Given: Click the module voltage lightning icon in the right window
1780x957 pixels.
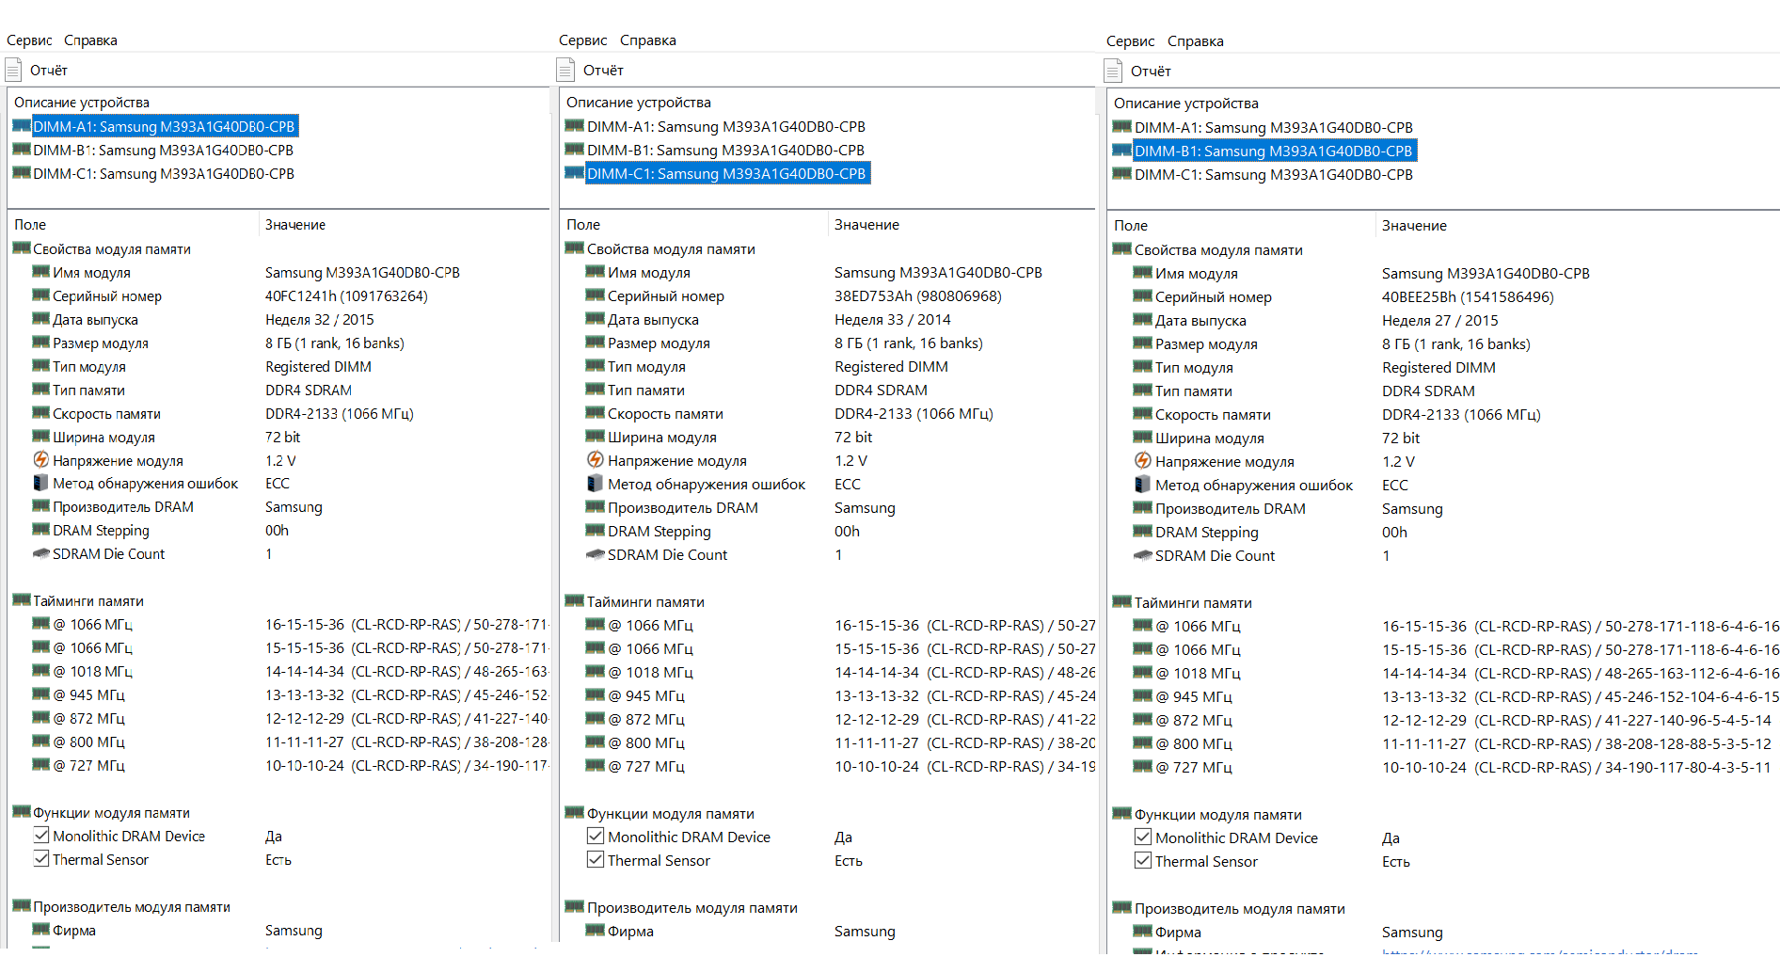Looking at the screenshot, I should 1143,461.
